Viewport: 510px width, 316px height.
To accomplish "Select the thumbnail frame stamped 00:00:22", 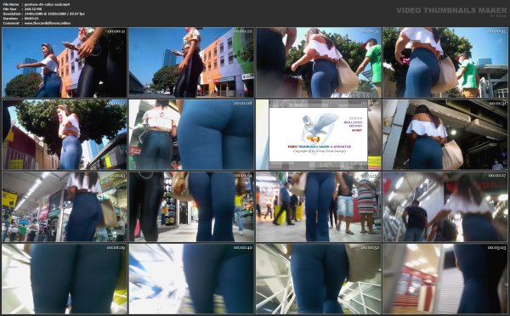I will coord(191,62).
